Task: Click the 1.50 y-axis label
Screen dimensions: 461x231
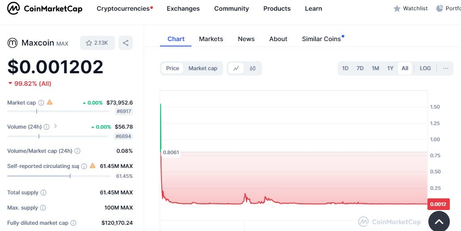Action: (x=435, y=107)
